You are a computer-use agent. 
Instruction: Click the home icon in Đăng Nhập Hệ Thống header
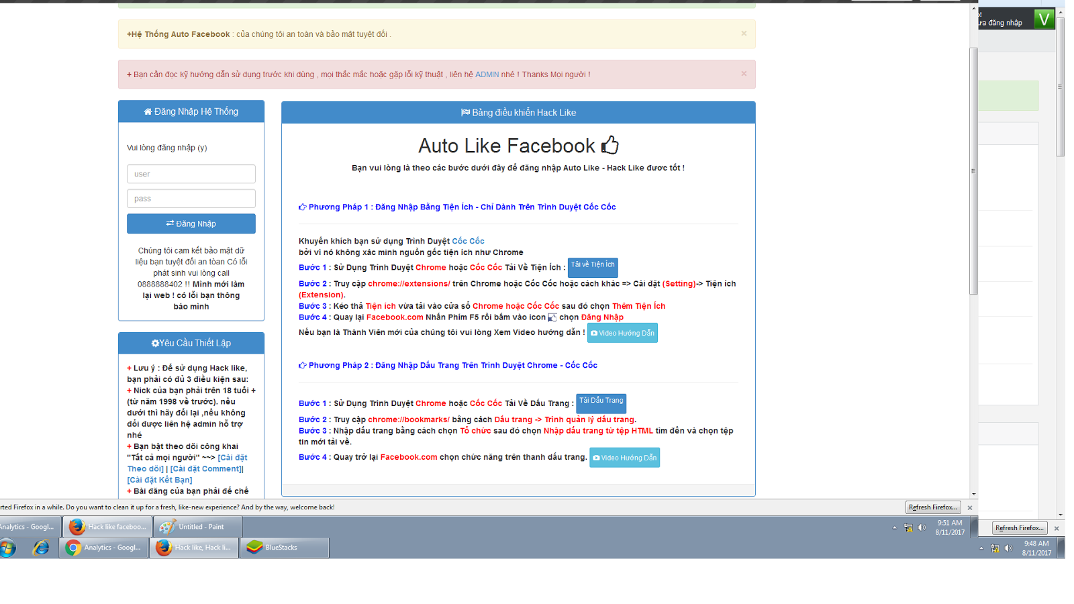(148, 111)
